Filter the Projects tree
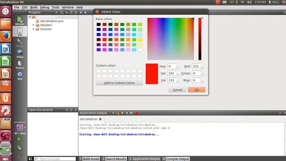This screenshot has width=286, height=161. [x=62, y=13]
